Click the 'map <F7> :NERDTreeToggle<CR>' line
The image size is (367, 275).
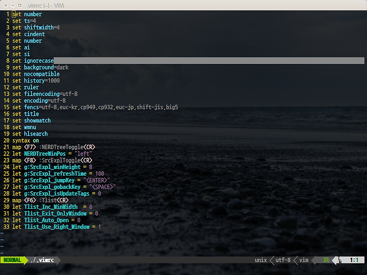click(x=54, y=147)
